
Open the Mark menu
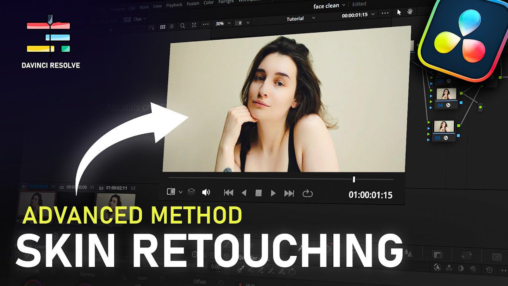144,7
